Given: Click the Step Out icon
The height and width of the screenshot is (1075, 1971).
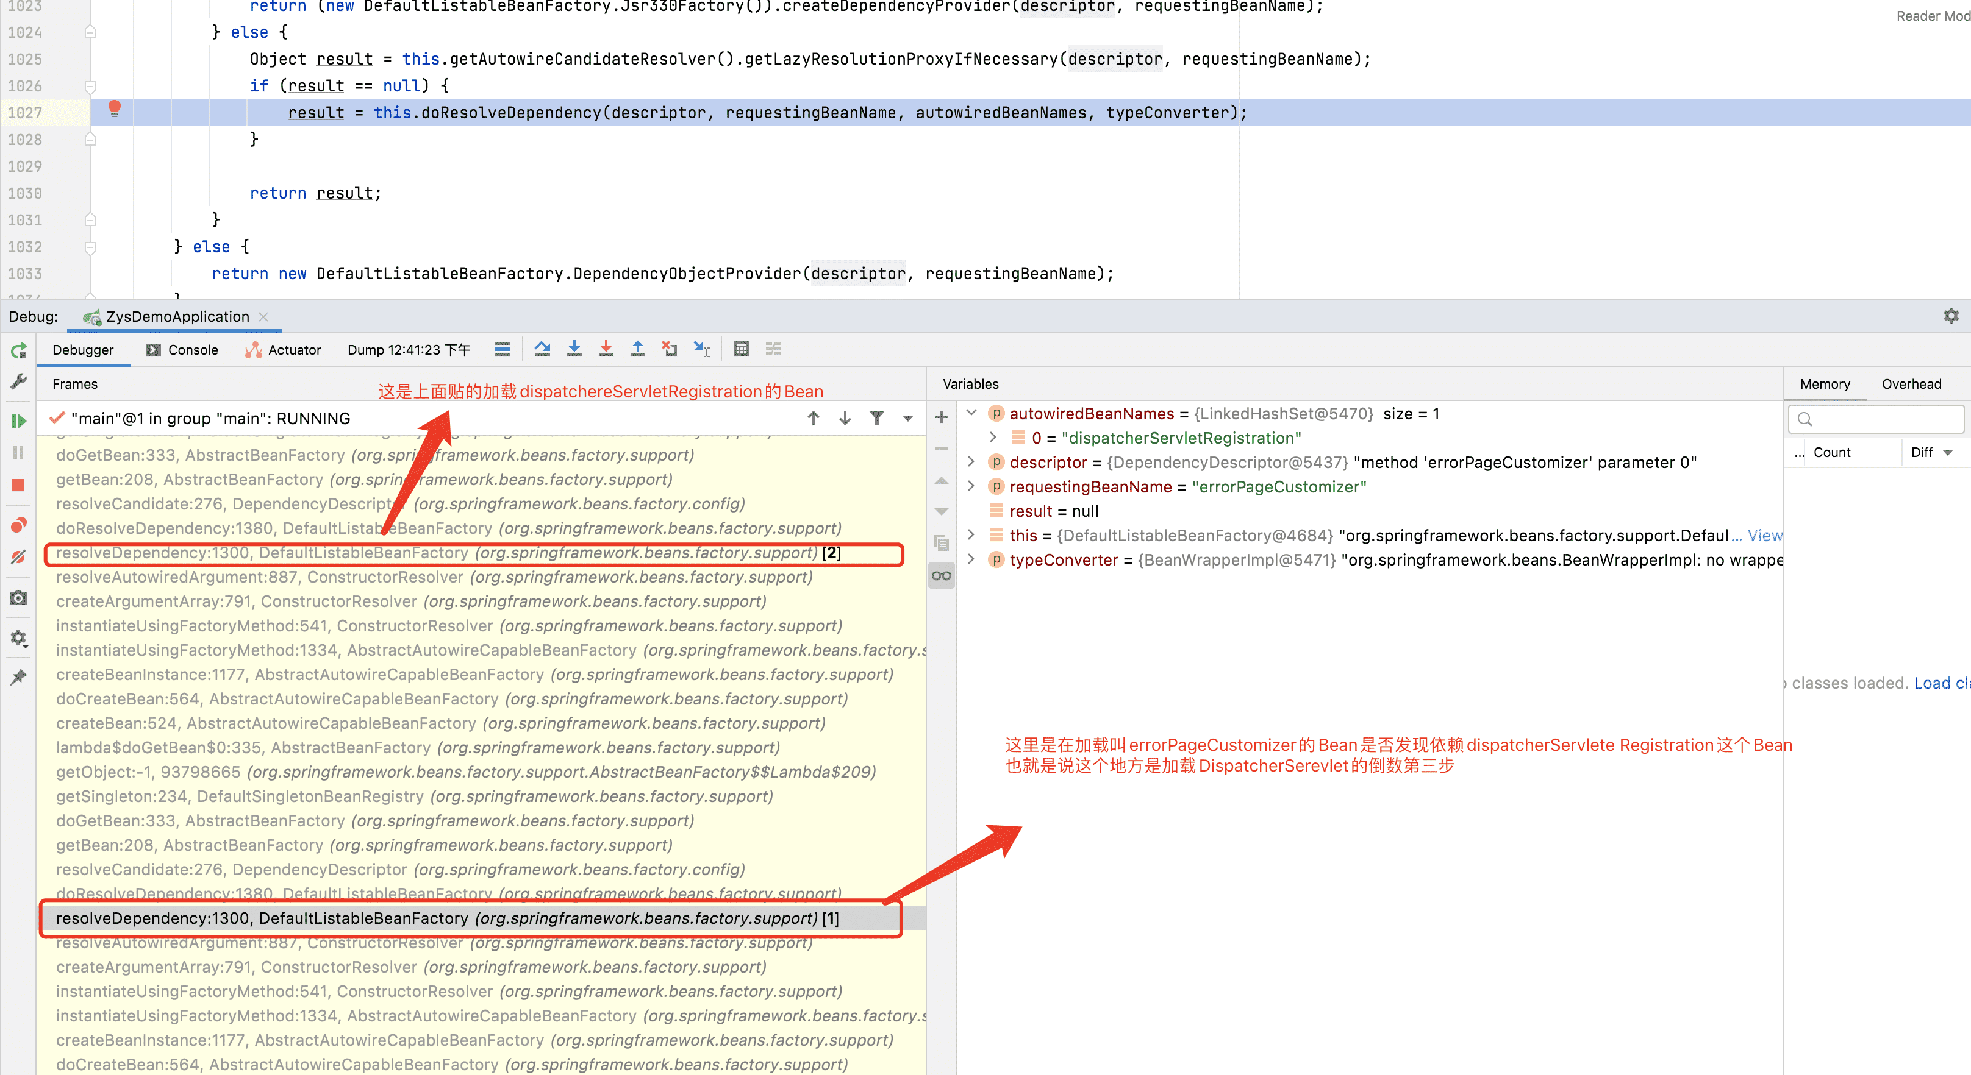Looking at the screenshot, I should [x=637, y=349].
